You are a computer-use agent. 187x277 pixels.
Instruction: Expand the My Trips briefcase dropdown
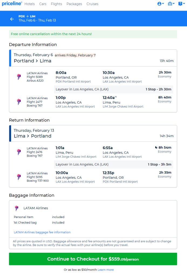[x=171, y=4]
